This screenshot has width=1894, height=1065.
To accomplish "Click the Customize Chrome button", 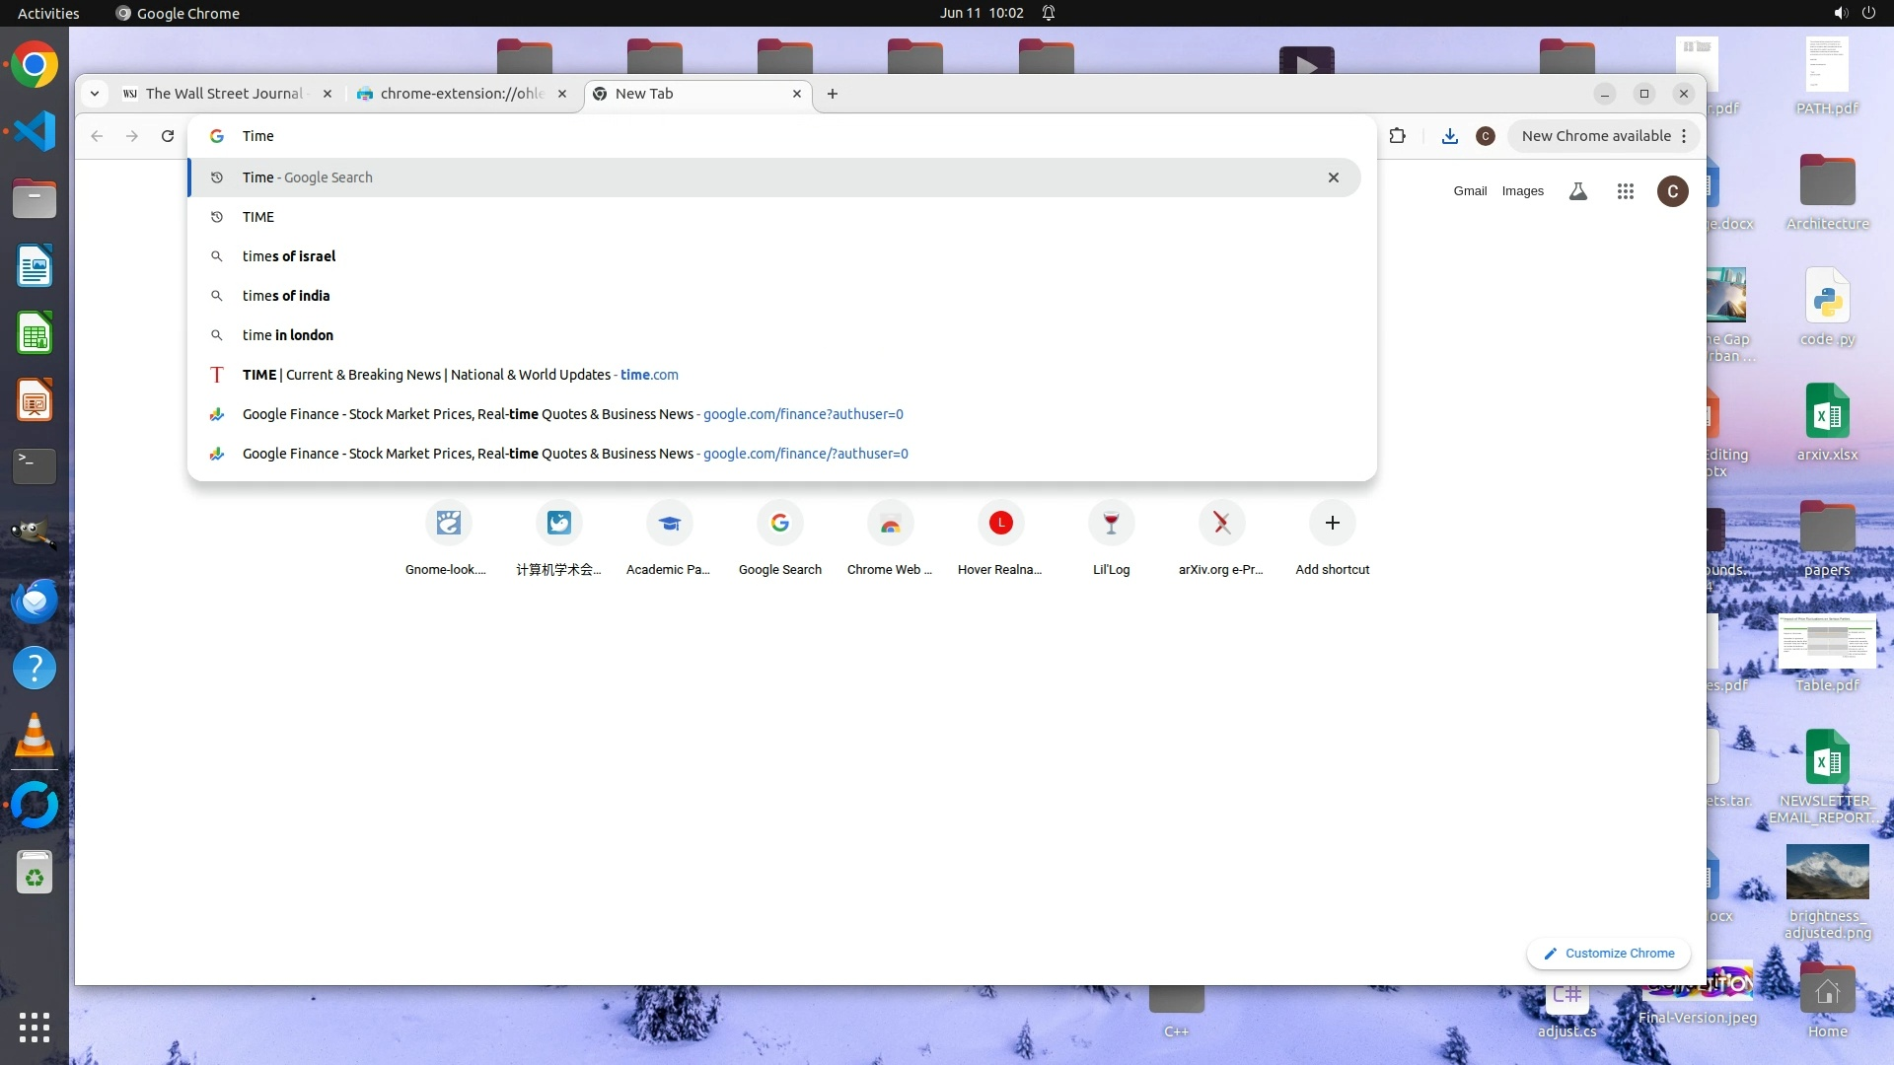I will (x=1608, y=954).
